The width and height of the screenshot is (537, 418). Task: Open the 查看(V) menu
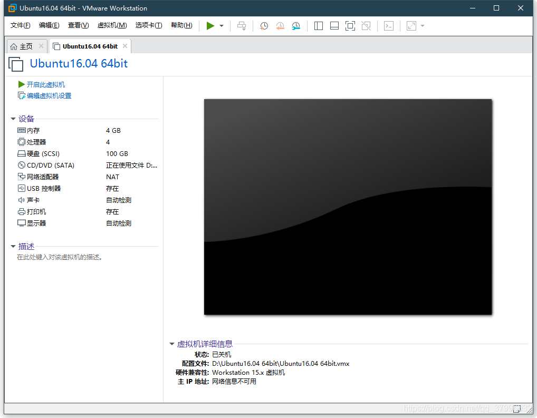(78, 25)
